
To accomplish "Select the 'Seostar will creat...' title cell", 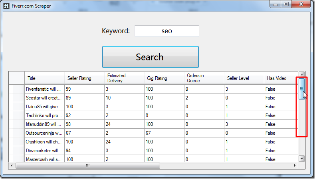I will pyautogui.click(x=44, y=98).
